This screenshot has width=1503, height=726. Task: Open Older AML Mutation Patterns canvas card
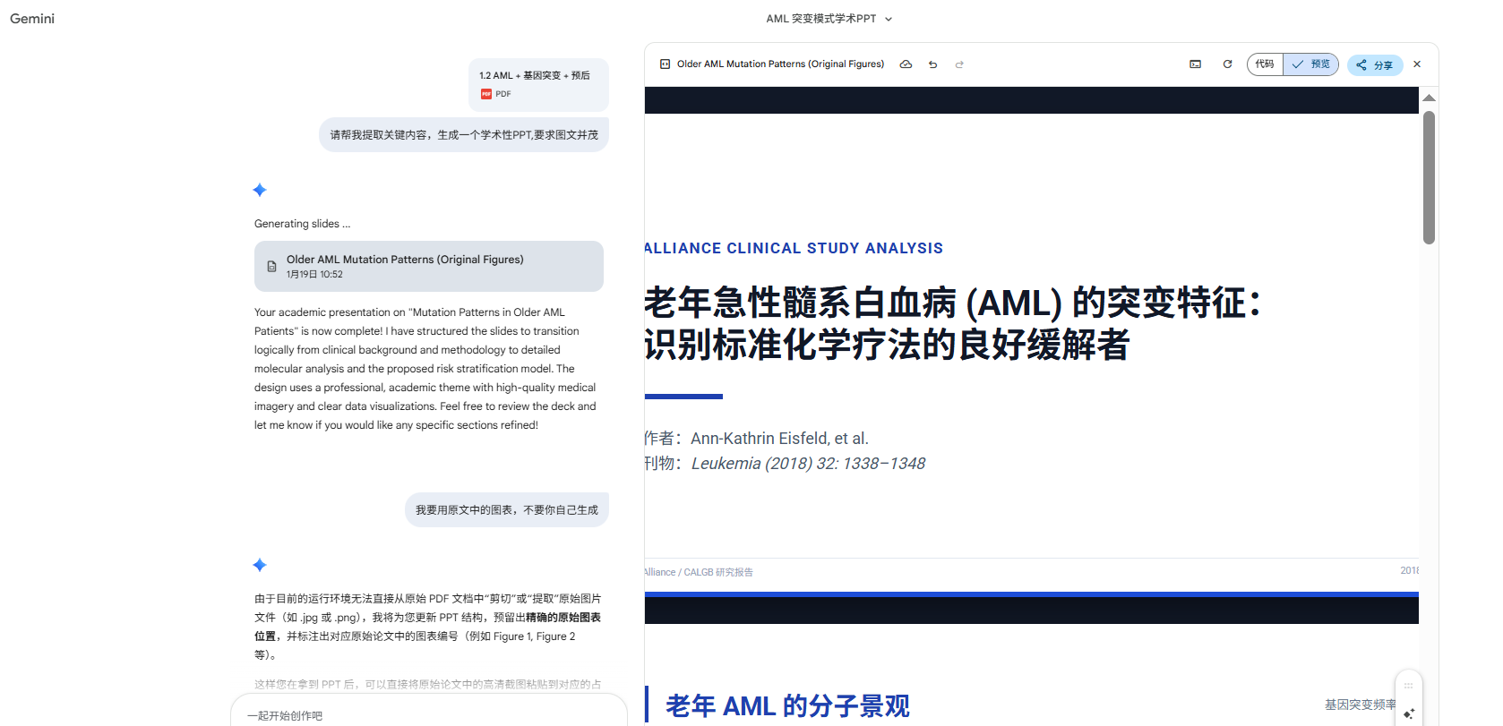[x=428, y=266]
